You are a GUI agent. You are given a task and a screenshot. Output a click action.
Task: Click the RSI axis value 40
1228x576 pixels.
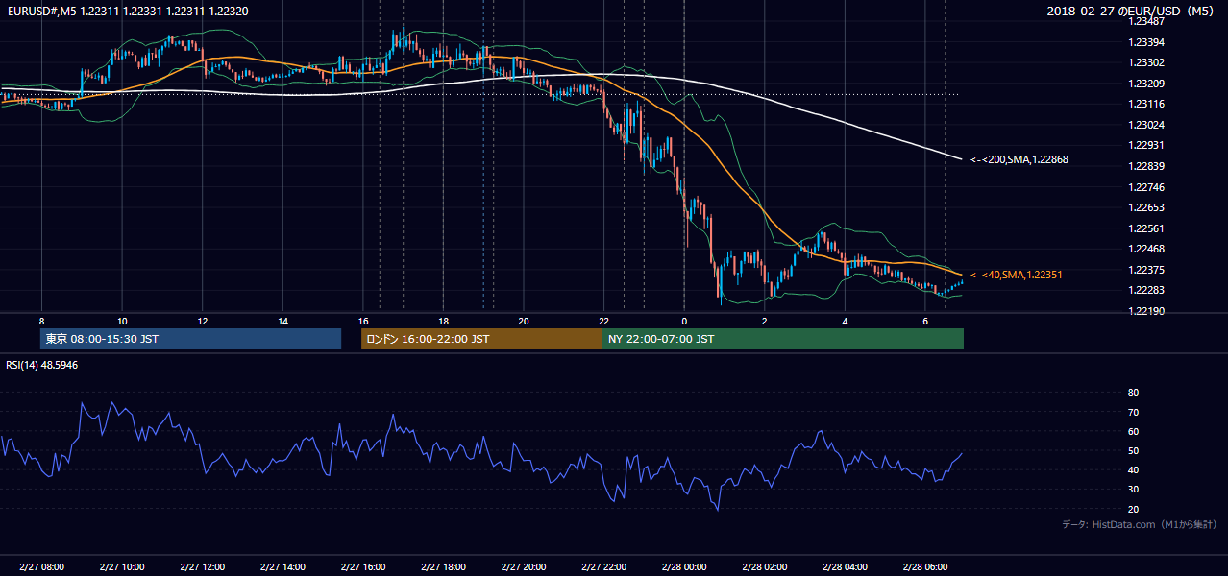(1133, 469)
